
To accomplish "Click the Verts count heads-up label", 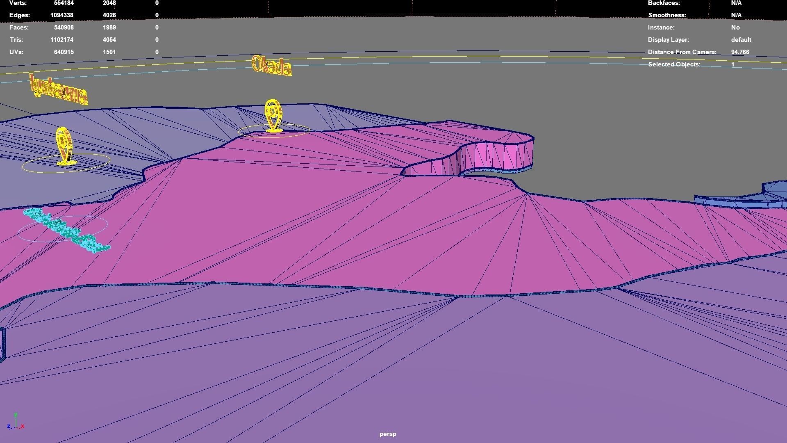I will 18,3.
